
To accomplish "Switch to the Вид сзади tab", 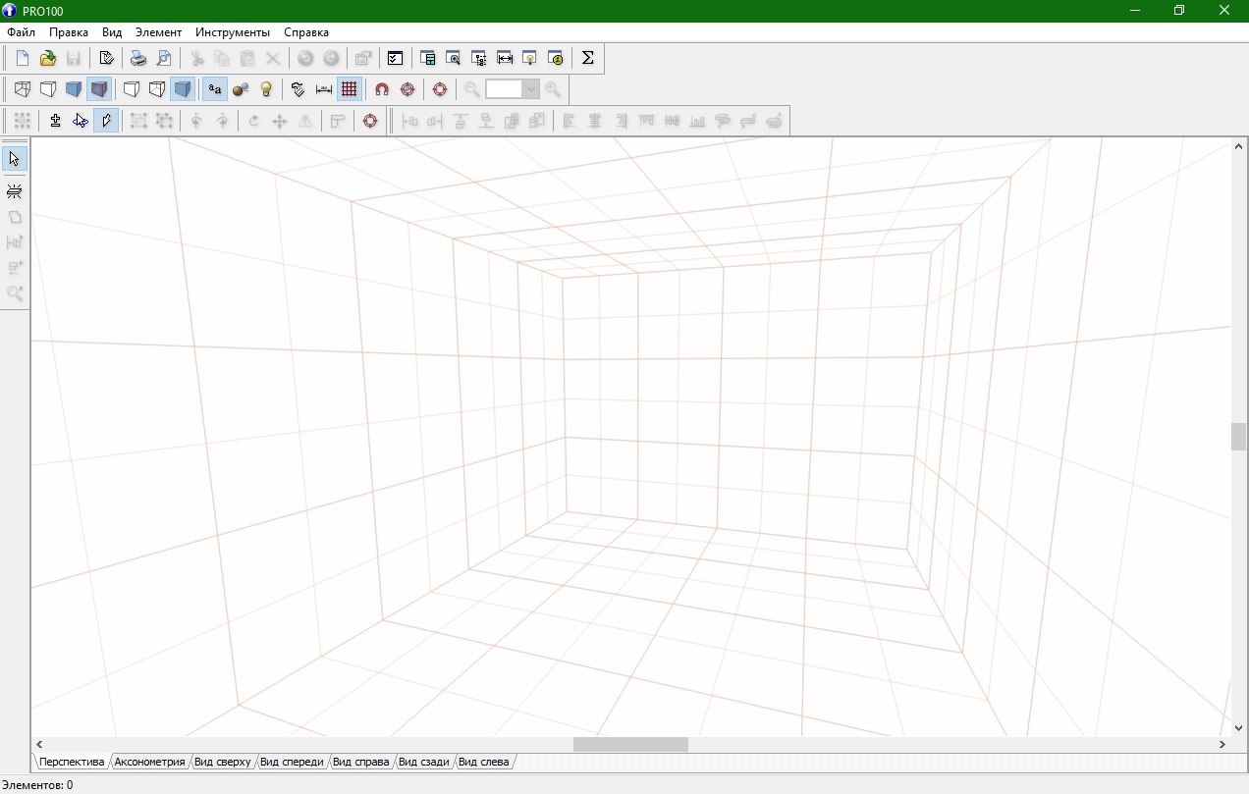I will [x=424, y=762].
